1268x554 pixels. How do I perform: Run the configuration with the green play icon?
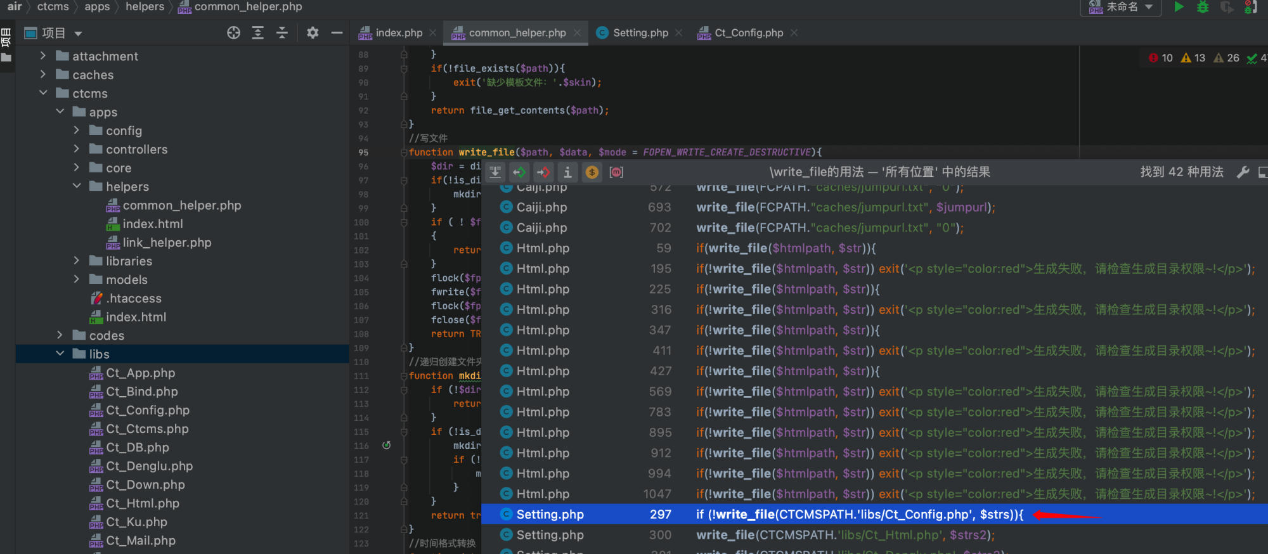[1179, 7]
